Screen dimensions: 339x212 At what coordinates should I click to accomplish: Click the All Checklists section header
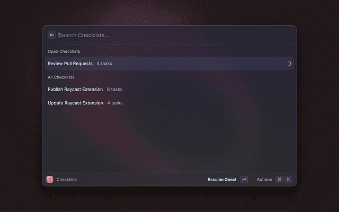click(61, 77)
